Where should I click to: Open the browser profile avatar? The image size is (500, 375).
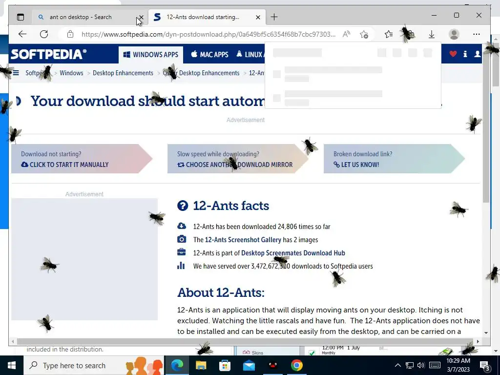pyautogui.click(x=454, y=34)
